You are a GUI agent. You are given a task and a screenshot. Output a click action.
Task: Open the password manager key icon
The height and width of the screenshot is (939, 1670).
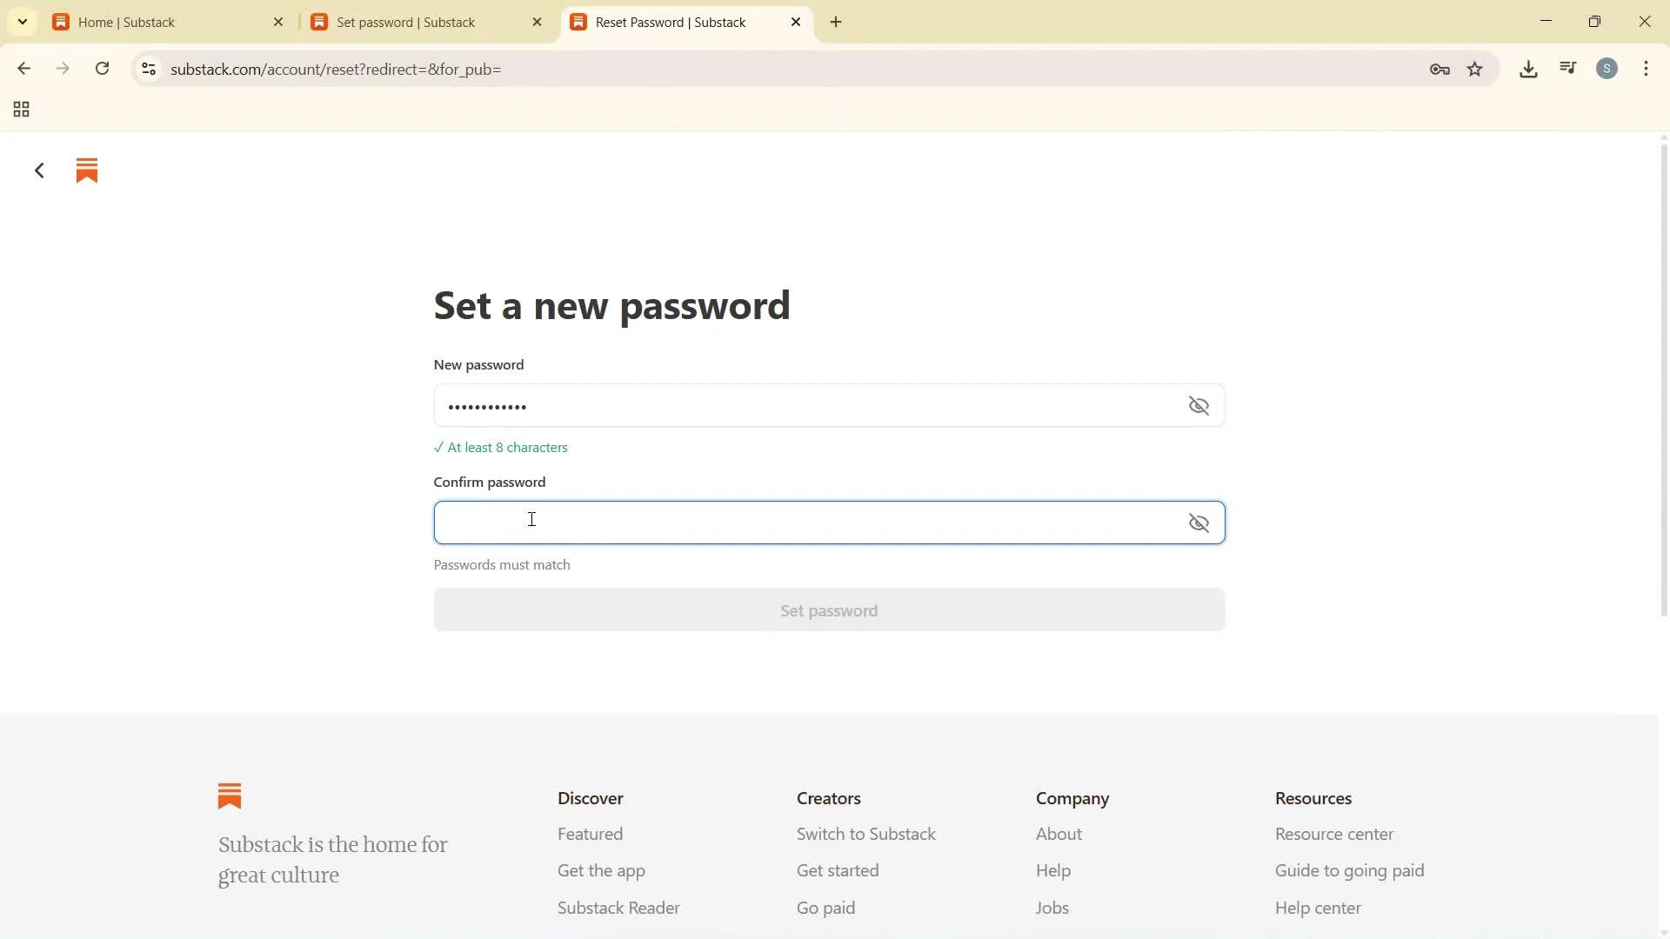(1440, 69)
